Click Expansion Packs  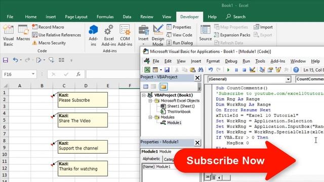(232, 35)
